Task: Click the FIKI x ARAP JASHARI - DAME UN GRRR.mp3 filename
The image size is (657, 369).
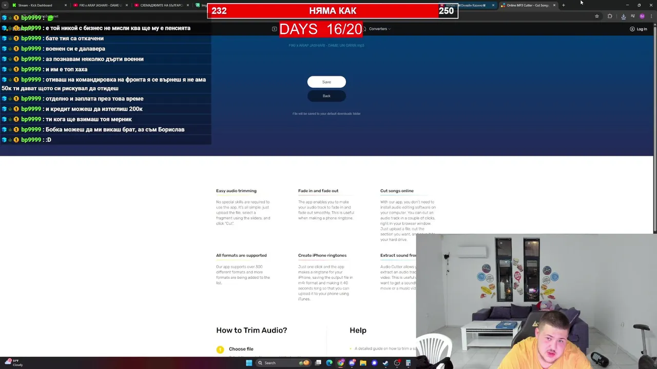Action: tap(326, 45)
